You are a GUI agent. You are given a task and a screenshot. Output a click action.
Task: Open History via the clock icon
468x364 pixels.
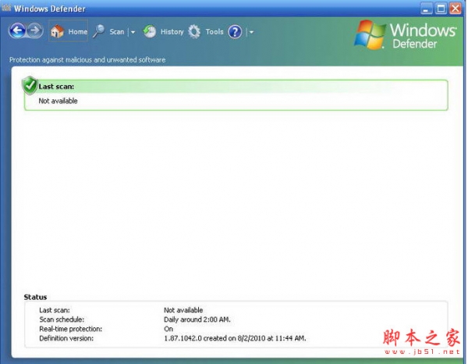pos(150,31)
